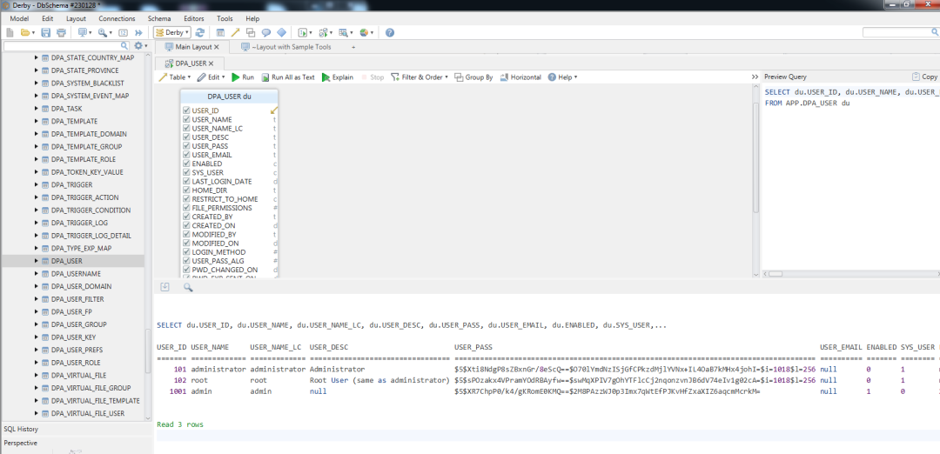Click the export results icon above the query output

click(165, 288)
